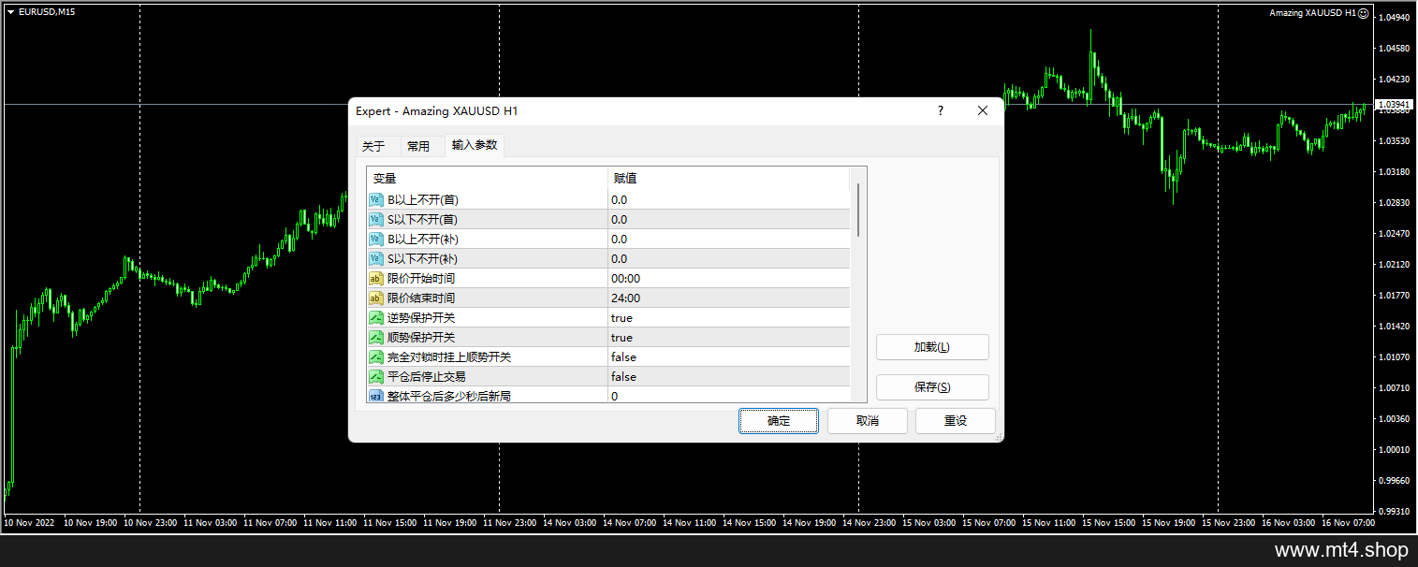The image size is (1418, 567).
Task: Click the S以下不开(补) variable name
Action: pyautogui.click(x=423, y=258)
